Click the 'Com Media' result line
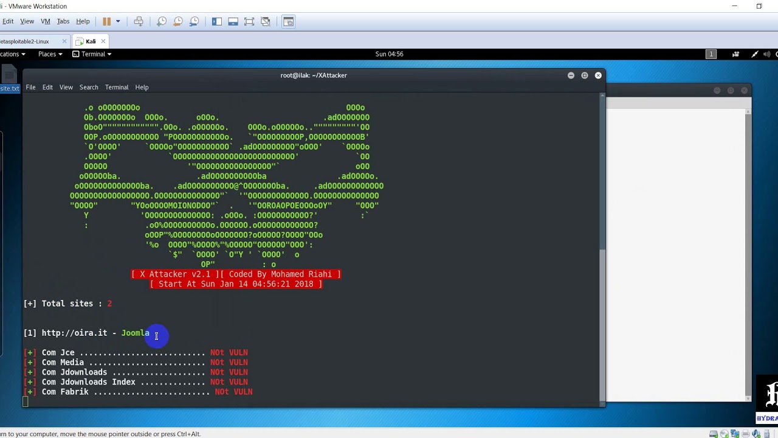The width and height of the screenshot is (778, 438). click(136, 362)
